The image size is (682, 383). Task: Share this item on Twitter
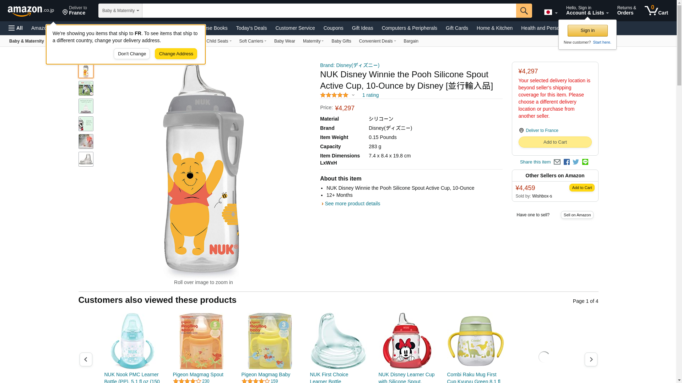click(x=576, y=162)
